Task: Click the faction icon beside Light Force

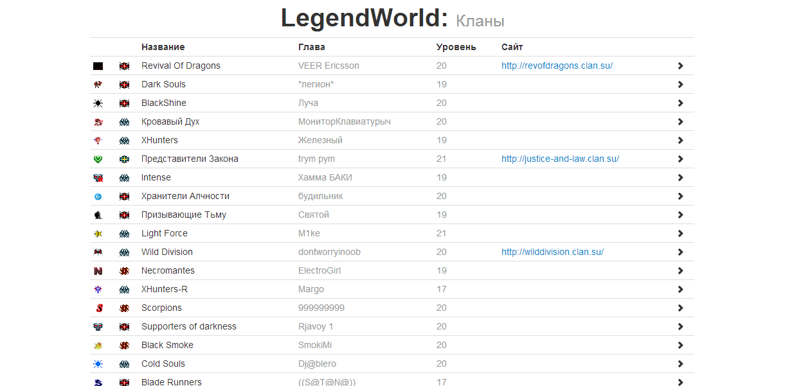Action: (x=124, y=234)
